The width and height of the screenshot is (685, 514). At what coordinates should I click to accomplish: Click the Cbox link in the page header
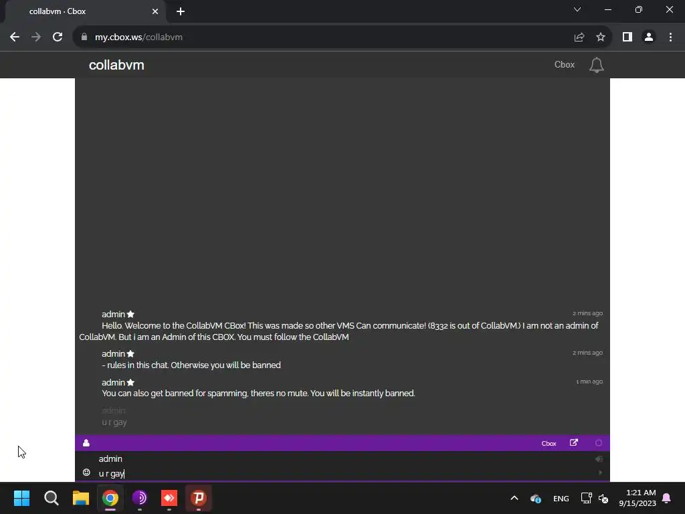pos(564,65)
